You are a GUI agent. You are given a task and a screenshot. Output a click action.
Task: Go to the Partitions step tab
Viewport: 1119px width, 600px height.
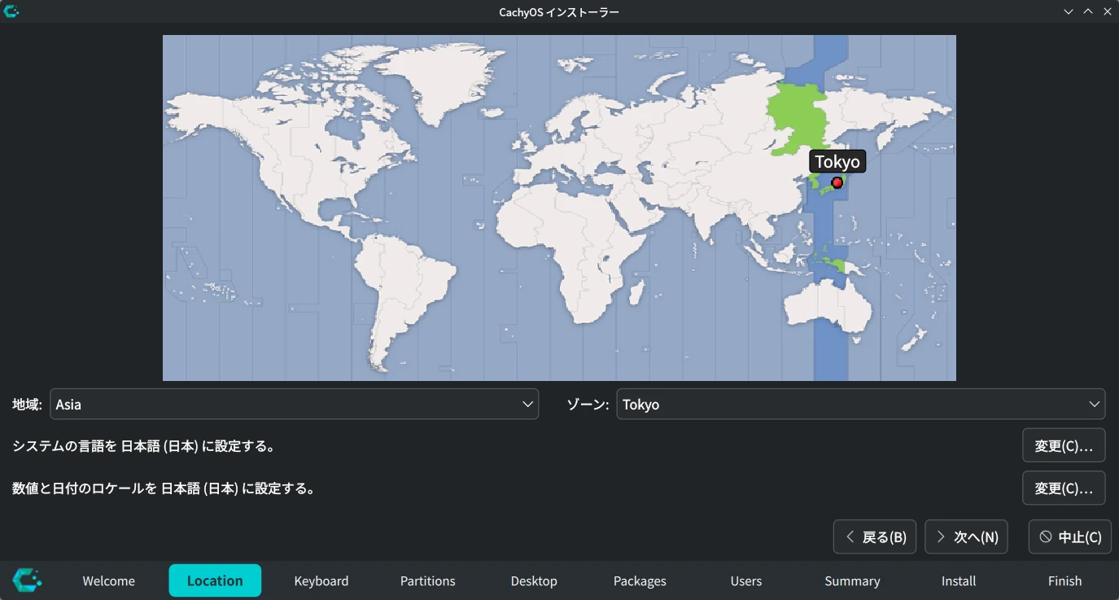point(427,581)
